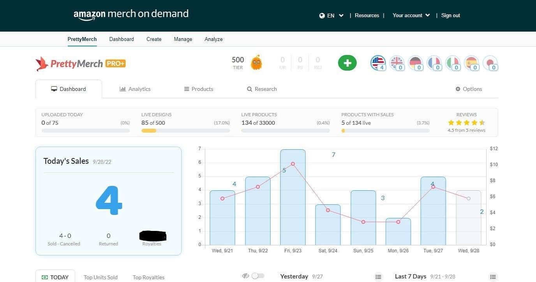Click the Uploaded Today progress bar
Image resolution: width=536 pixels, height=282 pixels.
pos(86,131)
